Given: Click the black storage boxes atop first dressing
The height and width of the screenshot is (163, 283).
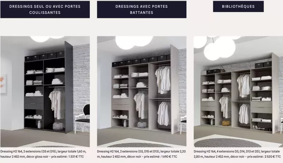Looking at the screenshot, I should pos(45,56).
